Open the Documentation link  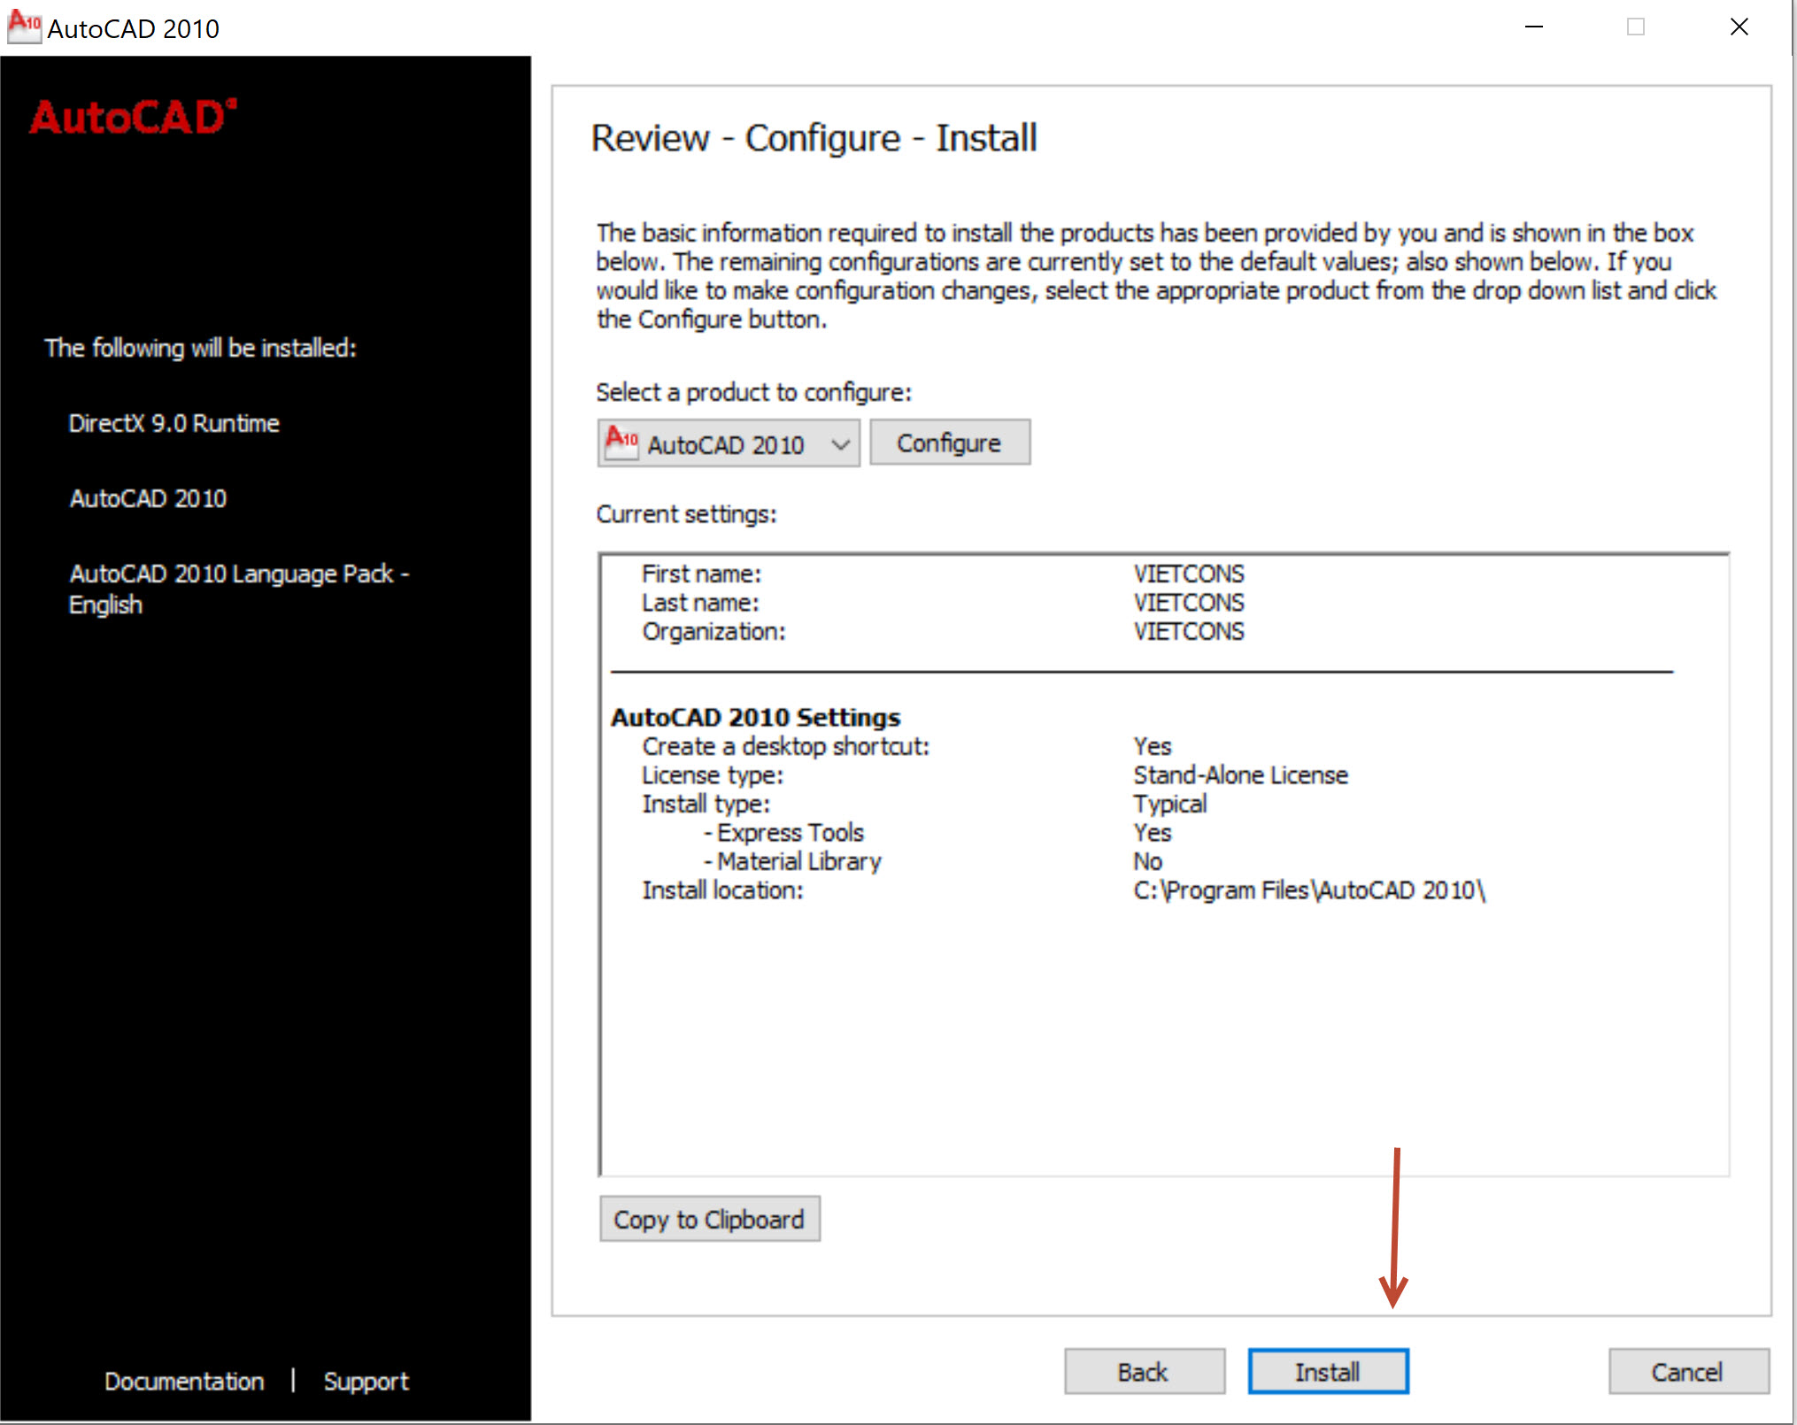[x=183, y=1381]
